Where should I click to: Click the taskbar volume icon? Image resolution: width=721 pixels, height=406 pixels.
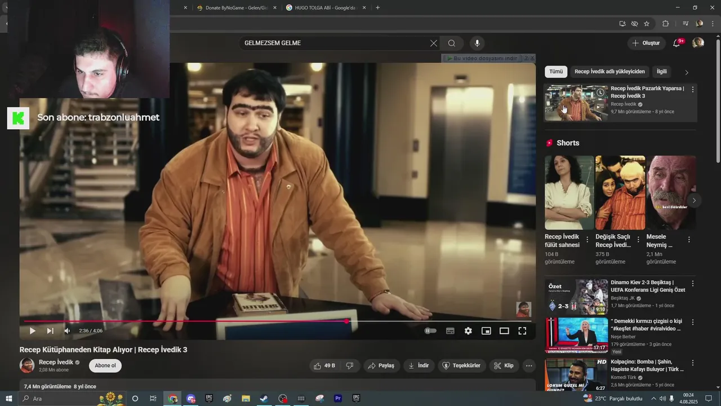662,399
